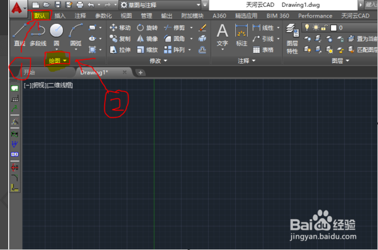The height and width of the screenshot is (250, 378).
Task: Open the AutoCAD application menu logo
Action: [16, 8]
